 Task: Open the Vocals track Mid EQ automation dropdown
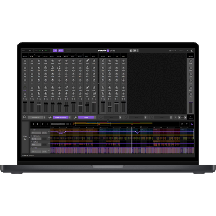pyautogui.click(x=36, y=139)
